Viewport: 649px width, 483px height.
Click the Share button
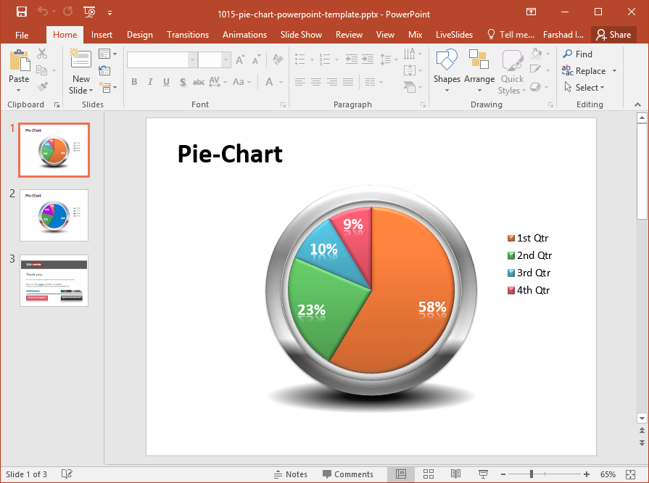[613, 35]
